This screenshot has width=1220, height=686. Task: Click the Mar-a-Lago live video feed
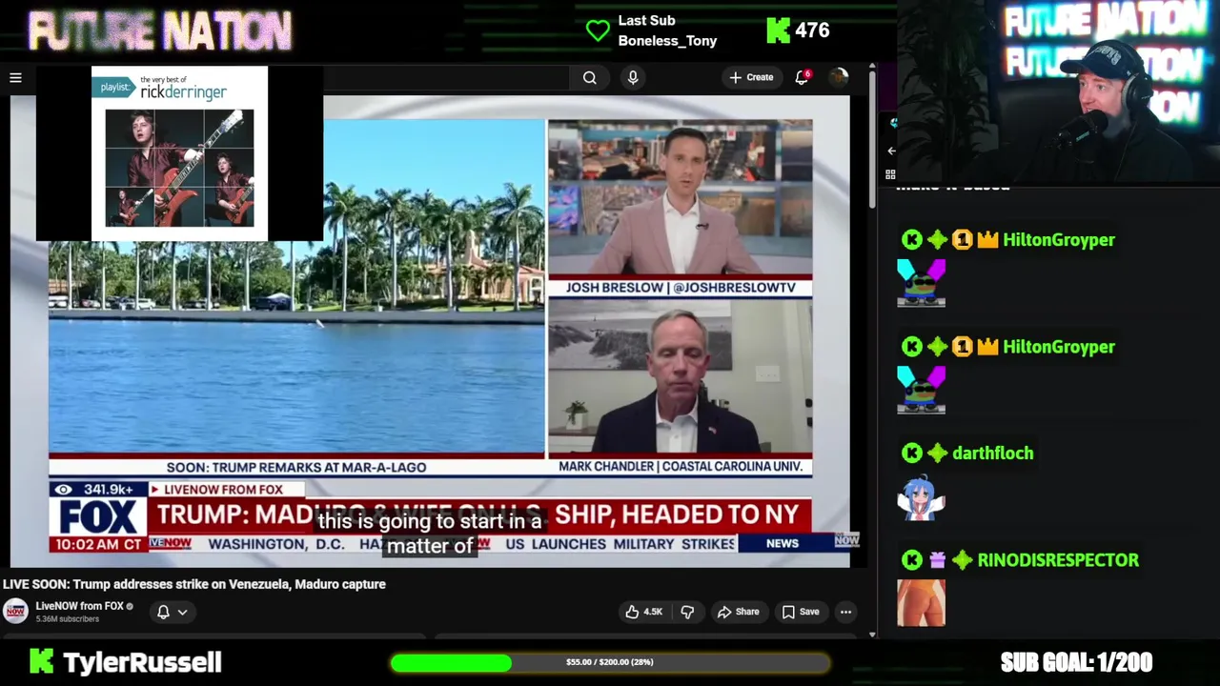296,286
